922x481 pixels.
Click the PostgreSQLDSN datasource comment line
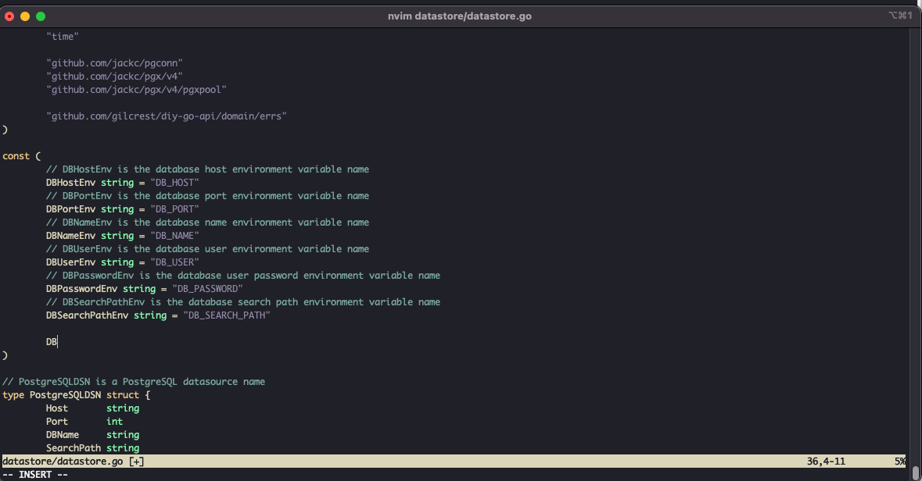point(134,382)
